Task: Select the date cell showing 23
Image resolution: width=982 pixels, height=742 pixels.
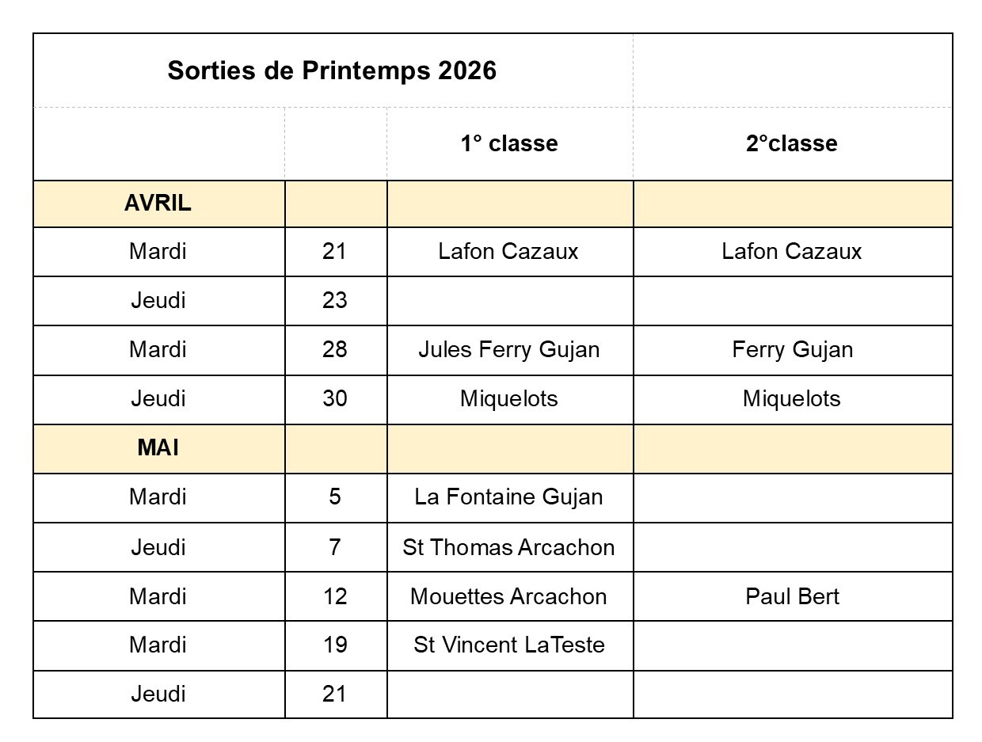Action: 335,301
